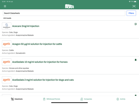Click the Wi-Fi status icon
Image resolution: width=139 pixels, height=104 pixels.
click(130, 2)
